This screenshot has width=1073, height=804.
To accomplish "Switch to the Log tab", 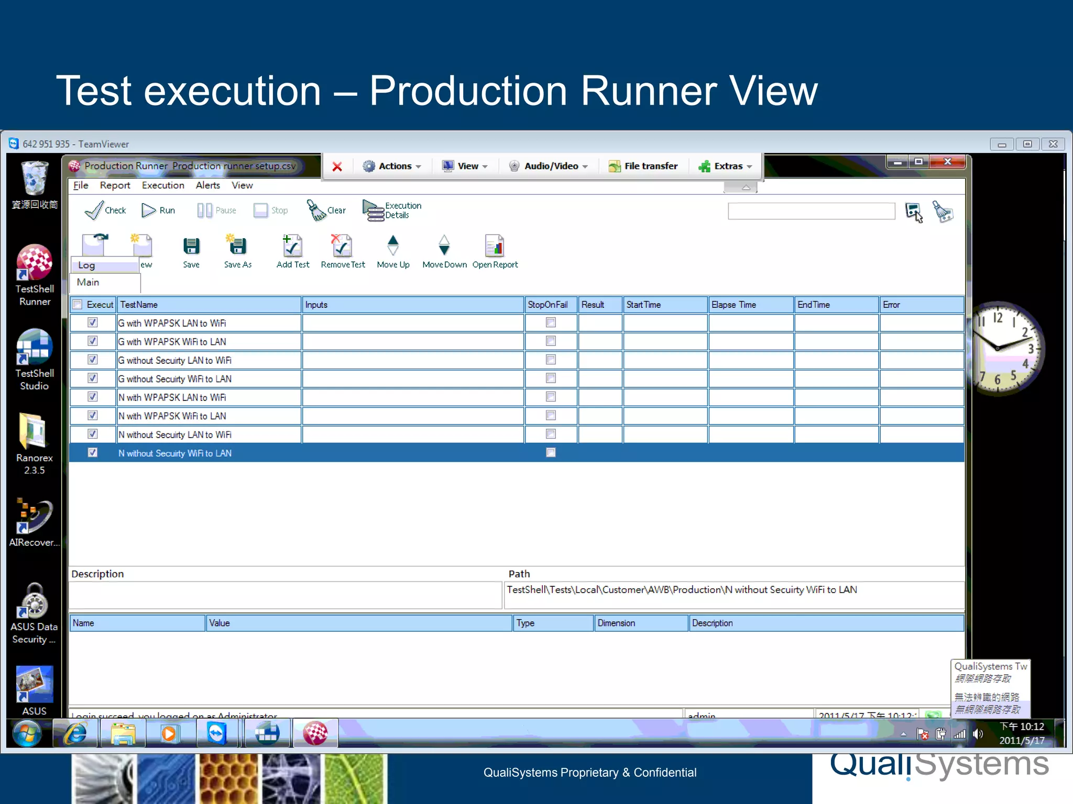I will 105,265.
